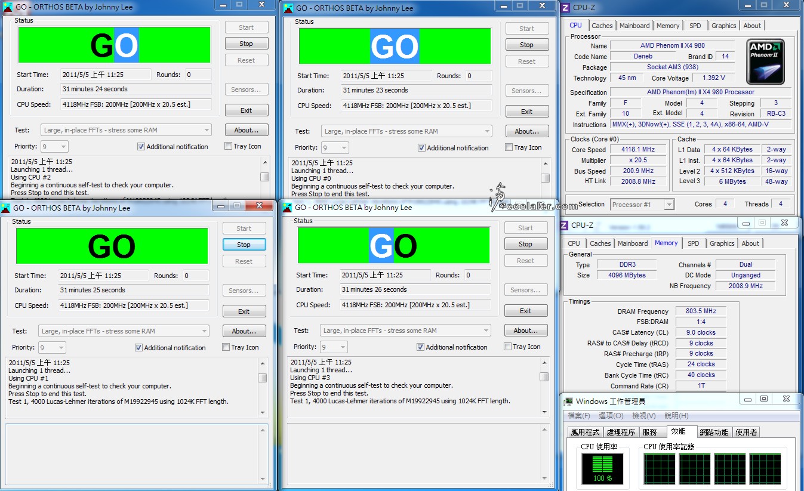Close the ORTHOS window using CPU #2
Image resolution: width=804 pixels, height=491 pixels.
[260, 4]
